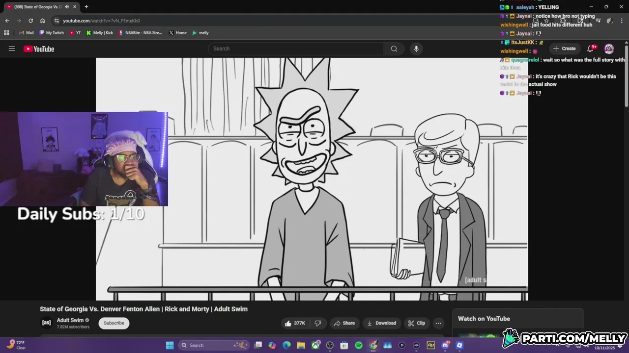Open Discord from the taskbar
Image resolution: width=629 pixels, height=353 pixels.
click(445, 345)
